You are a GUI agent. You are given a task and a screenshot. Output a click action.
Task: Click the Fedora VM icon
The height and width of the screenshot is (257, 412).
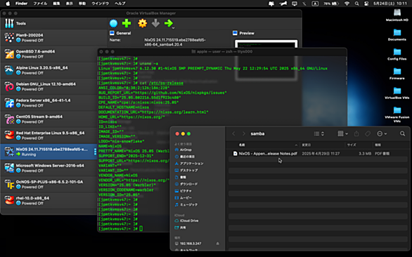[x=9, y=103]
